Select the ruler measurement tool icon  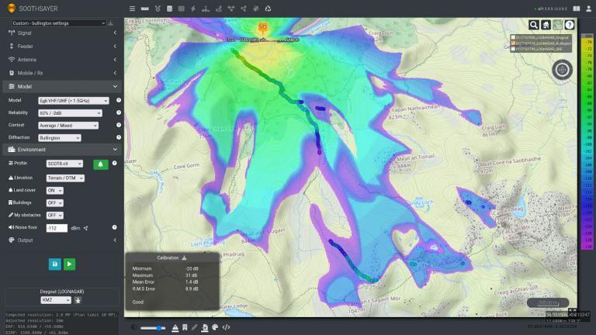(x=145, y=9)
